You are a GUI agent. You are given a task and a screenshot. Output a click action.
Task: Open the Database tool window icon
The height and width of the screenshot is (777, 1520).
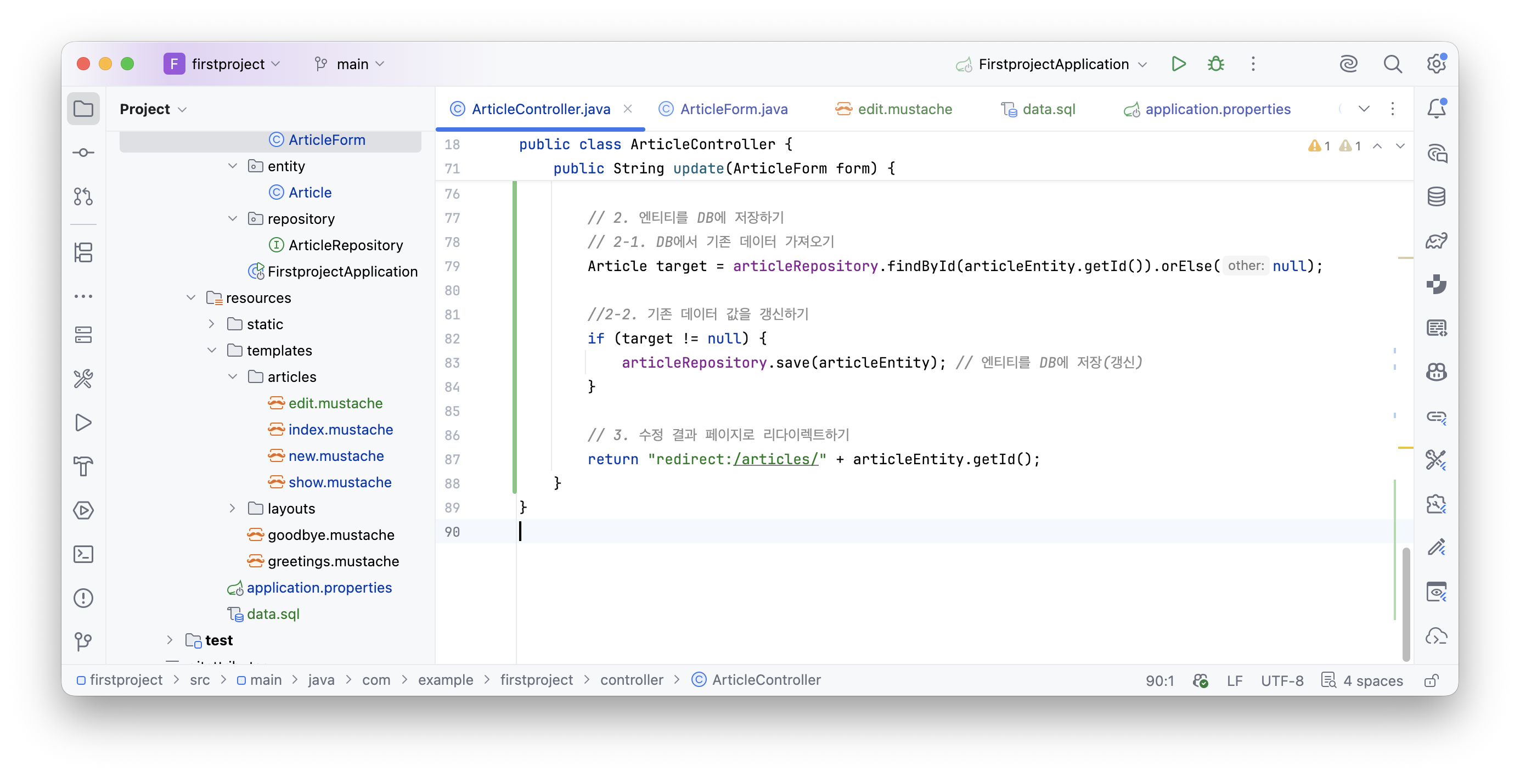click(x=1435, y=196)
